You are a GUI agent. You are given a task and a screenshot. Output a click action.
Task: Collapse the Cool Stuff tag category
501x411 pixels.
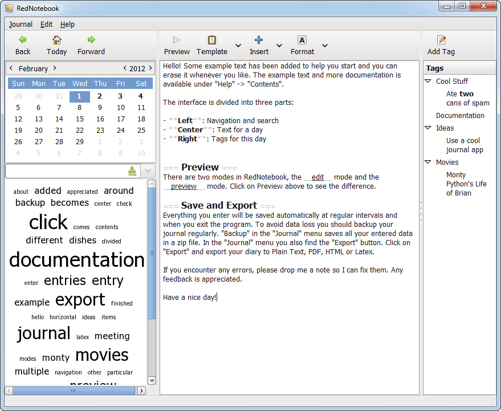428,82
